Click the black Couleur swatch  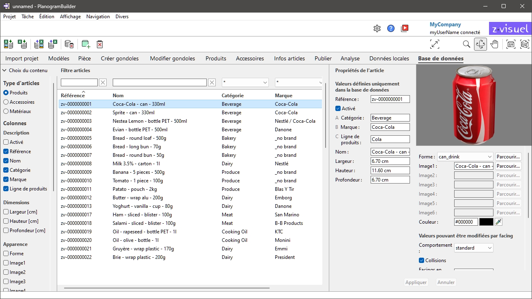486,222
